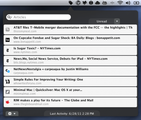The image size is (141, 120).
Task: Open the TextExpander menu bar icon
Action: point(78,3)
